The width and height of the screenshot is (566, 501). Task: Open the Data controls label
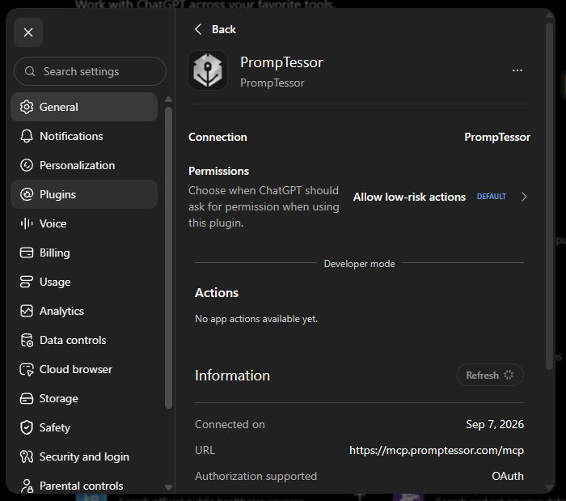(x=73, y=340)
